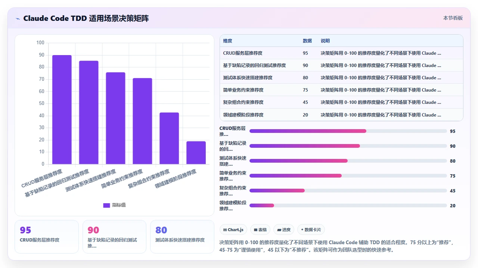Open the 95 CRUD服务层推荐度 stat card
The image size is (478, 268).
coord(47,237)
